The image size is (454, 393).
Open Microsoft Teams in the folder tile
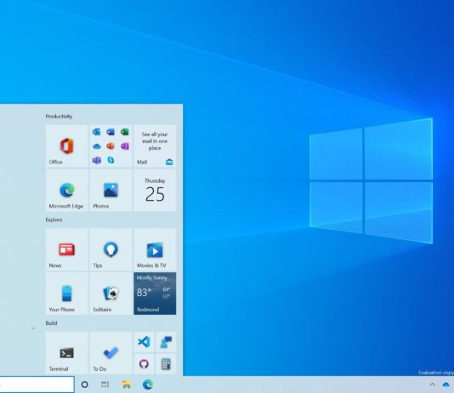click(x=96, y=160)
